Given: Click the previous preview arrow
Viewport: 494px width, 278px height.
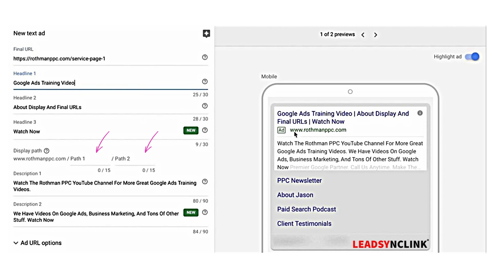Looking at the screenshot, I should [363, 34].
